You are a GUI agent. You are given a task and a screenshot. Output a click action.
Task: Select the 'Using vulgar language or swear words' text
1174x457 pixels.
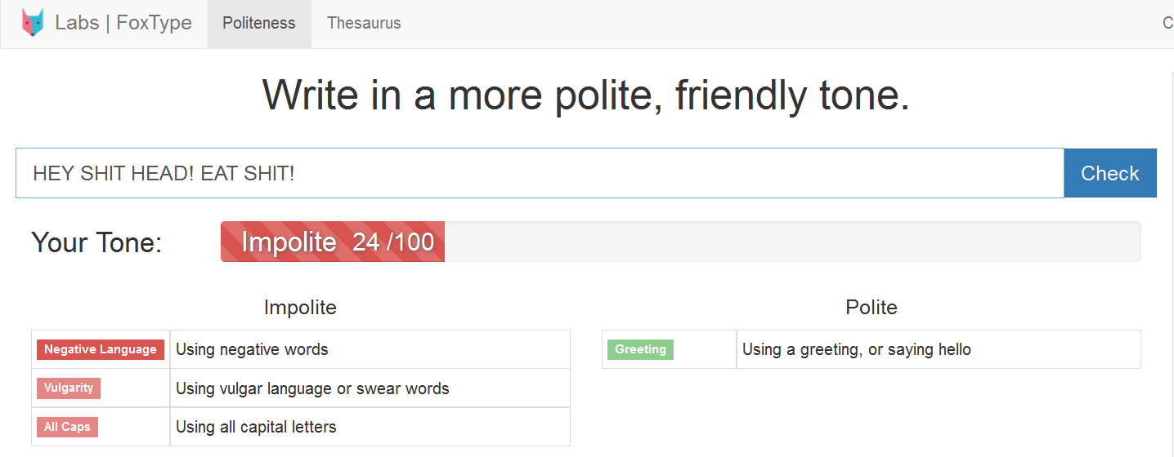tap(312, 388)
